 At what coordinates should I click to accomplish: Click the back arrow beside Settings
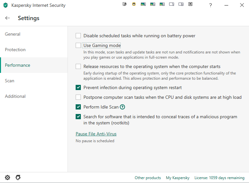(7, 18)
